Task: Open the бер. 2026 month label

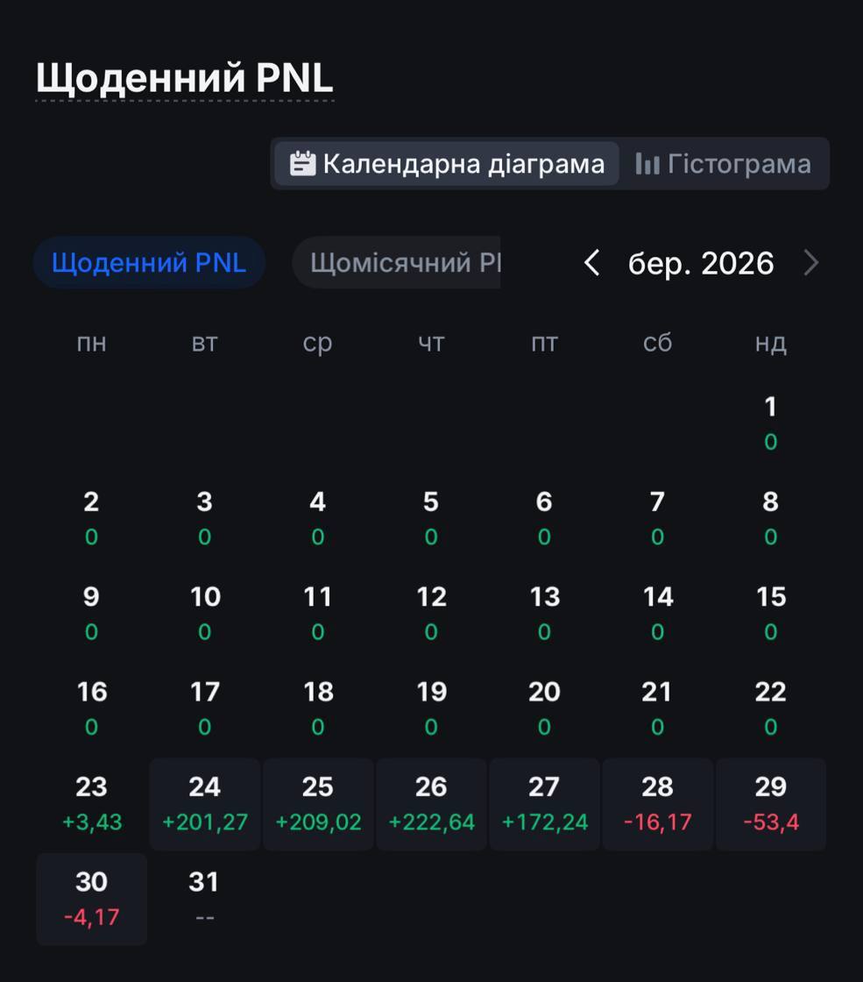Action: (x=701, y=263)
